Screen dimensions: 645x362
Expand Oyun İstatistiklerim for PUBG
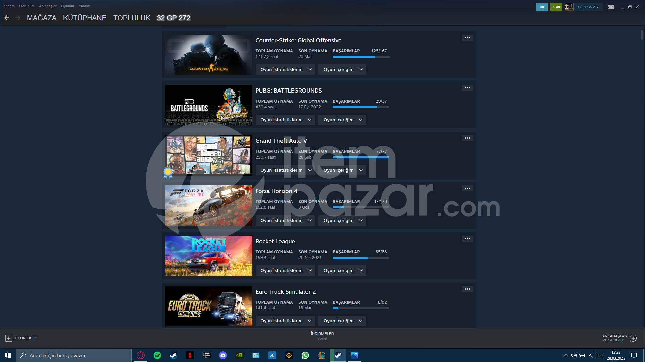click(285, 120)
